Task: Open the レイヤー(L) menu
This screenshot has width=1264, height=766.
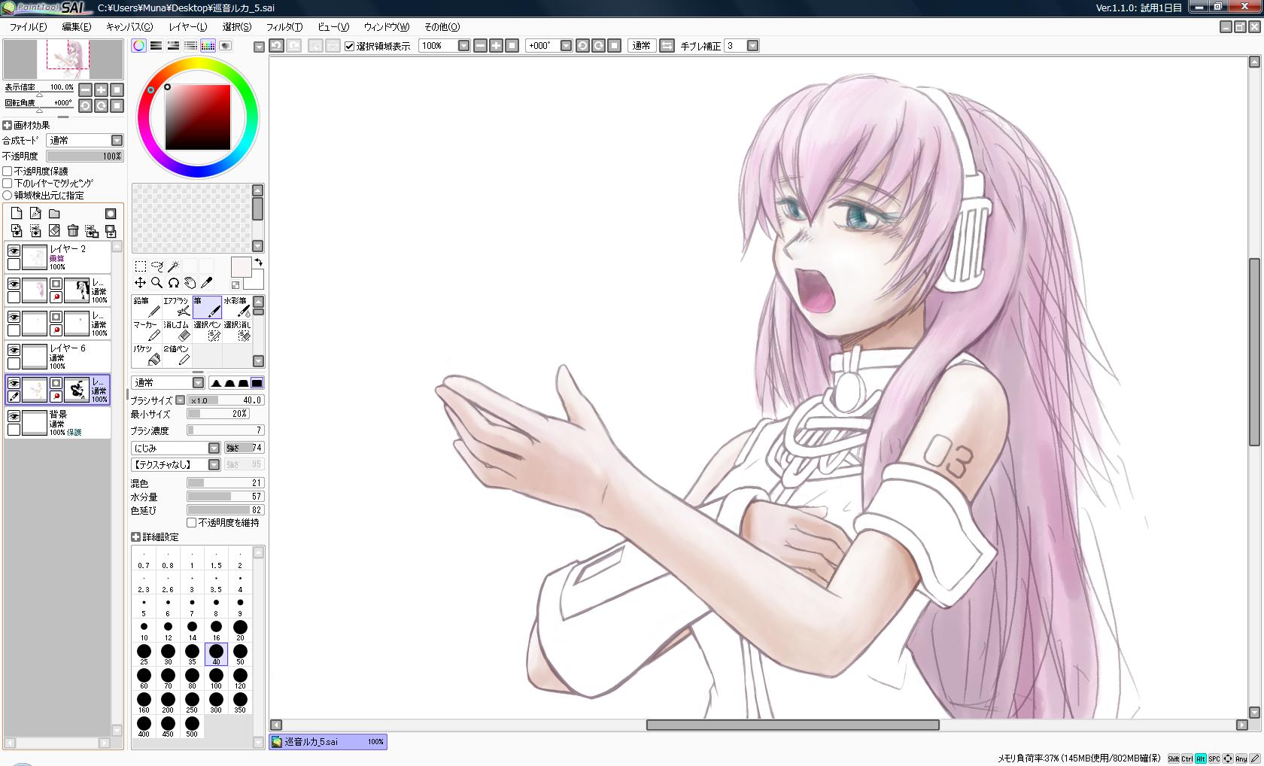Action: (188, 27)
